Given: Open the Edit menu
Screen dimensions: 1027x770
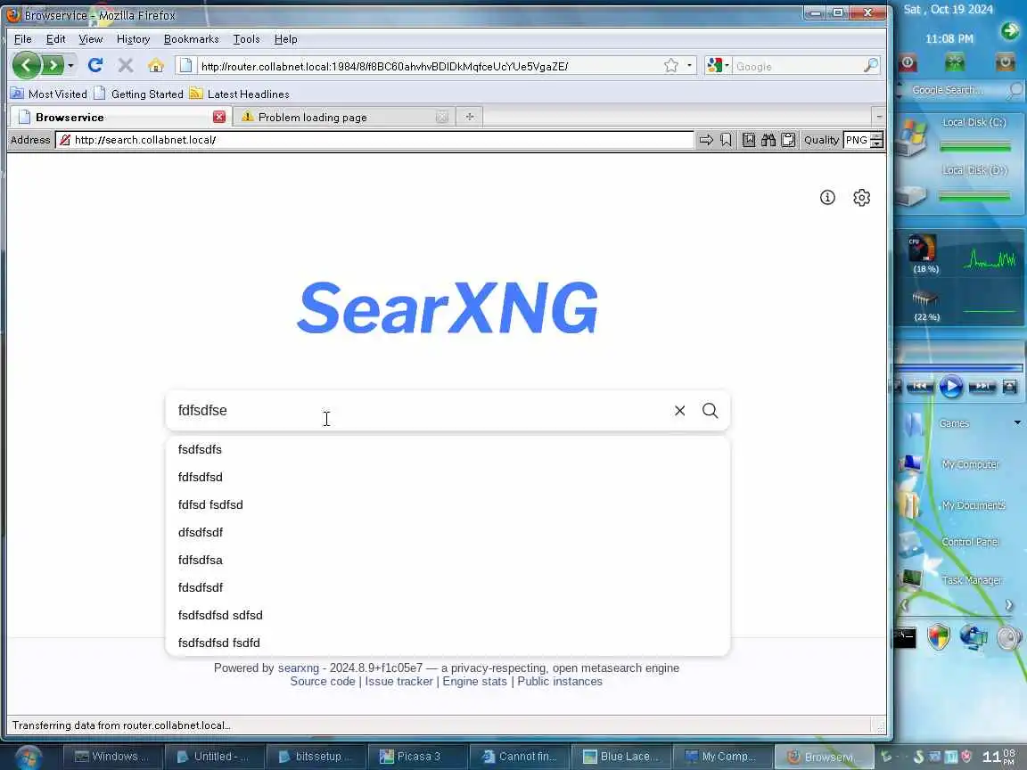Looking at the screenshot, I should coord(55,38).
